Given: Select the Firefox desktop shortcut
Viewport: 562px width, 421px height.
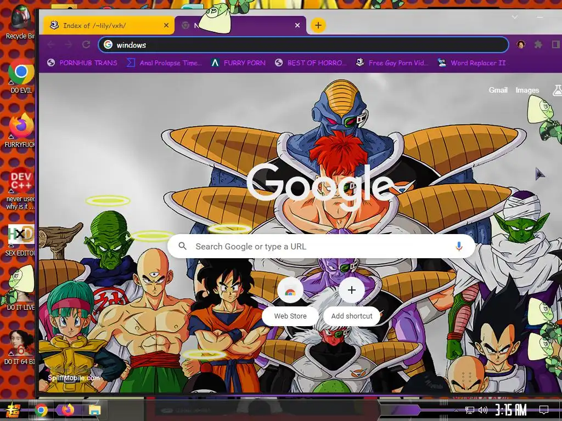Looking at the screenshot, I should 20,130.
